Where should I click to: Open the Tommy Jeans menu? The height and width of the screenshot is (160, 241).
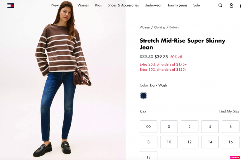(177, 5)
